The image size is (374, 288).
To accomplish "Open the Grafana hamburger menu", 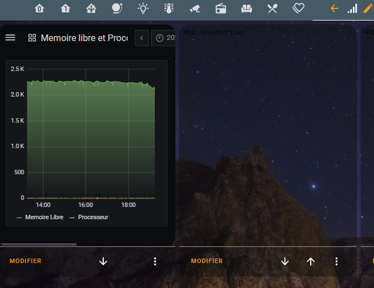I will coord(10,38).
